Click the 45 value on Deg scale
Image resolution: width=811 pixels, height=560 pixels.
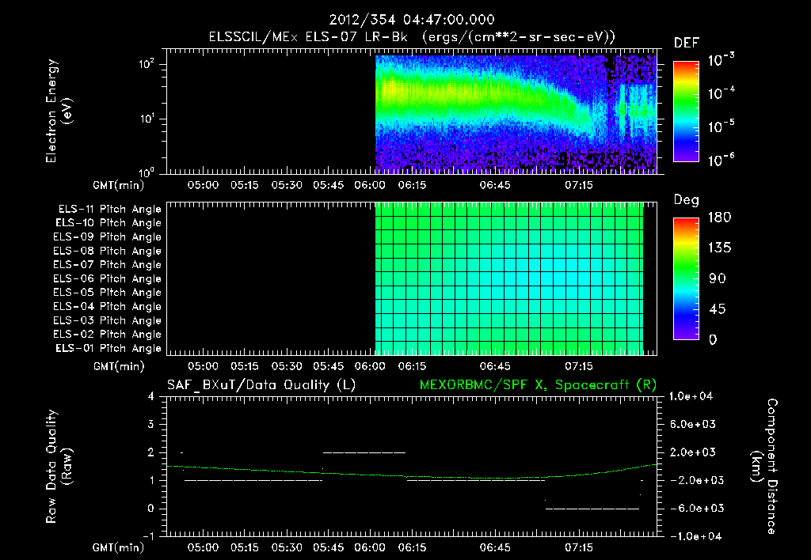pyautogui.click(x=718, y=309)
